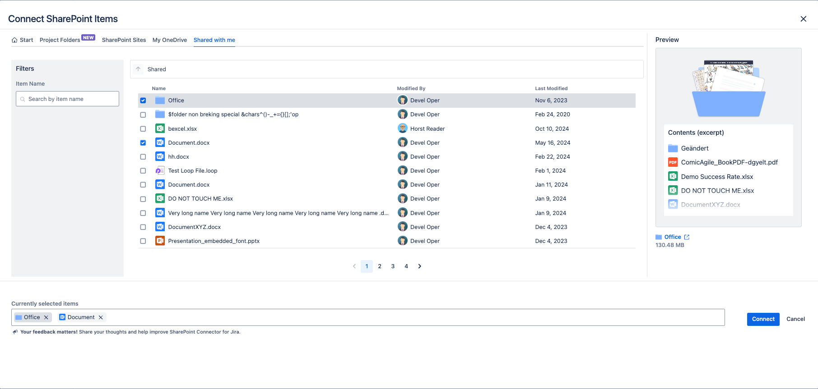The image size is (818, 389).
Task: Jump to page 3 of results
Action: [393, 266]
